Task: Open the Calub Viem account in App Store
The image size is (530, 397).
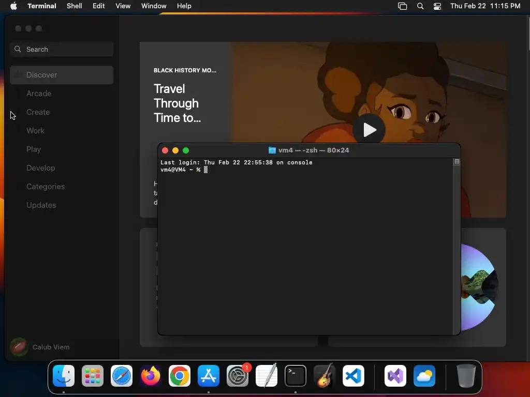Action: pos(40,347)
